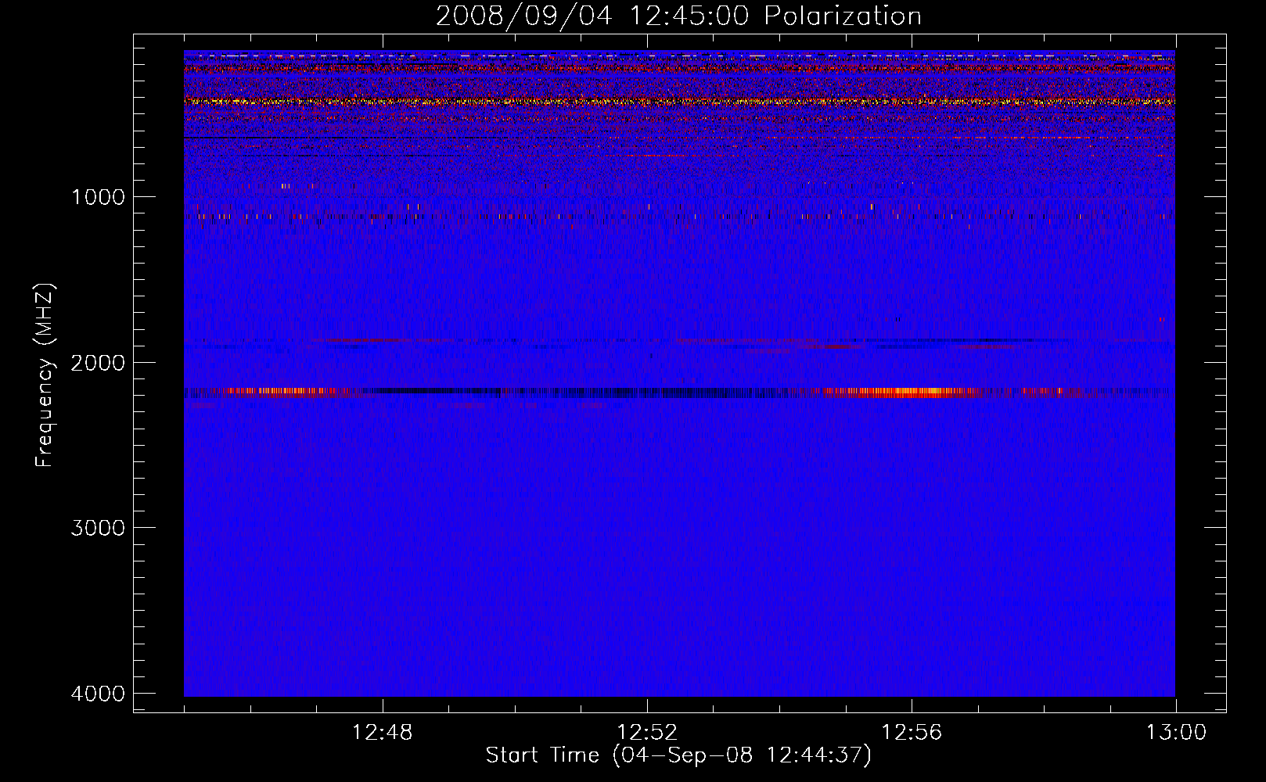Click the 12:52 time tick label
This screenshot has height=782, width=1266.
(647, 733)
